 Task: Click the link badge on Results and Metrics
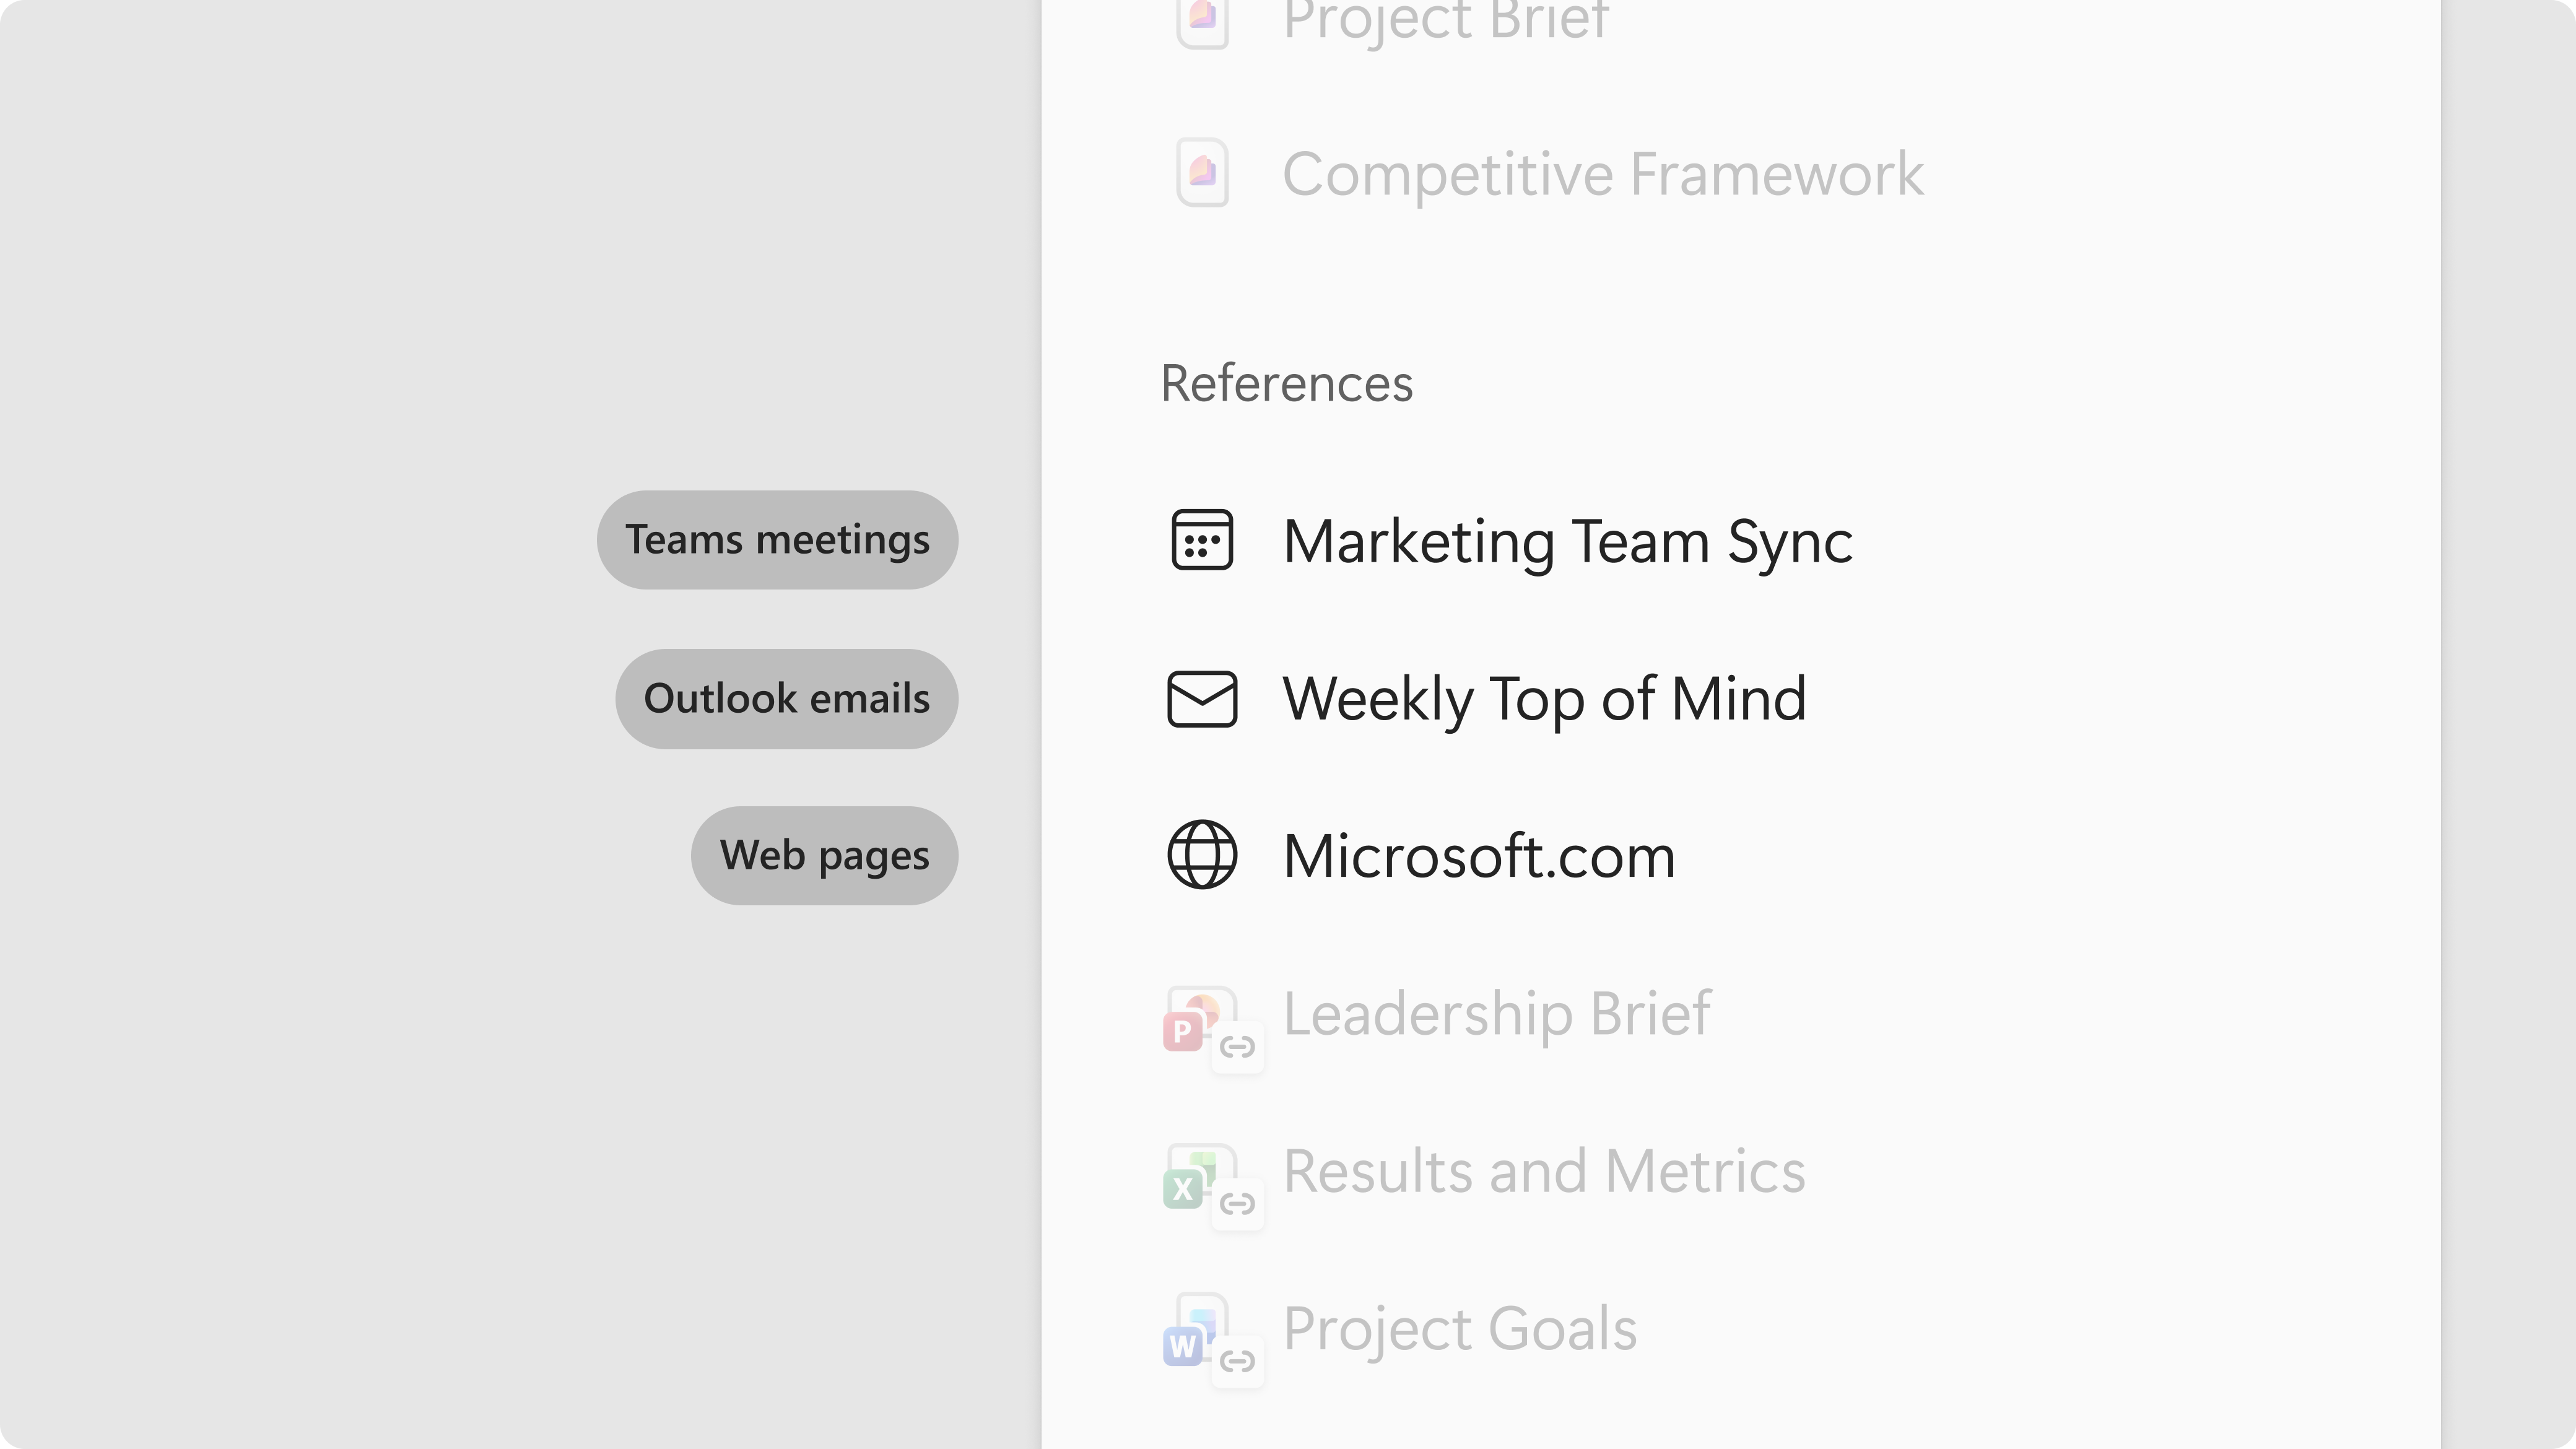point(1238,1203)
